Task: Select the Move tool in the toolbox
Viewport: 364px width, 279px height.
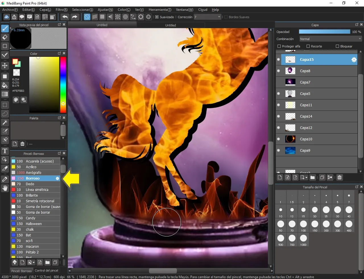Action: [x=5, y=66]
